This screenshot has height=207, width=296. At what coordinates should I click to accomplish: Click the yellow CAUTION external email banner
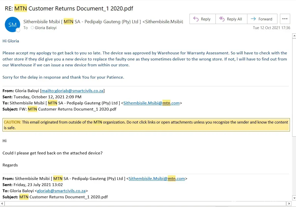(x=146, y=125)
